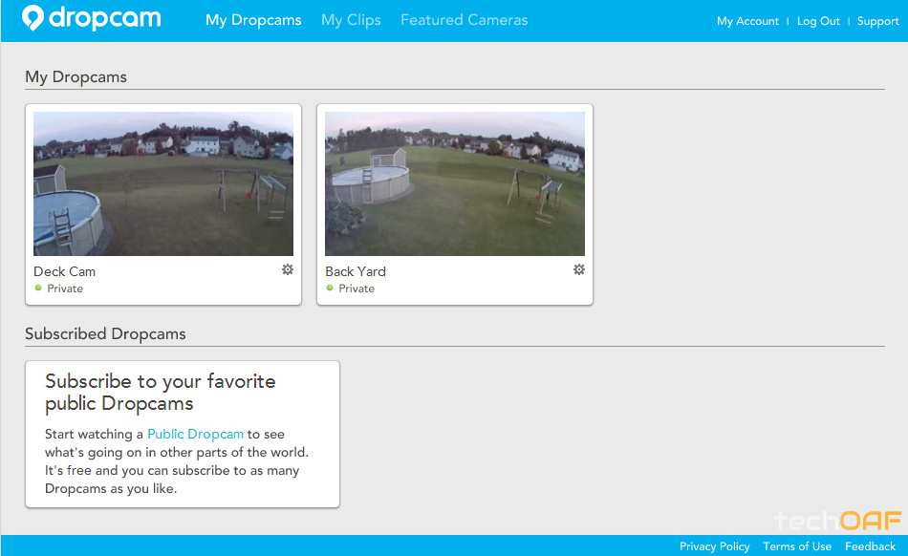This screenshot has width=908, height=556.
Task: Open the Deck Cam camera name link
Action: coord(64,271)
